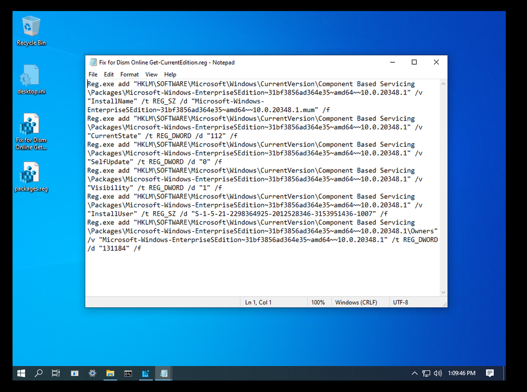Open the Command Prompt taskbar icon
This screenshot has width=527, height=392.
(x=128, y=373)
